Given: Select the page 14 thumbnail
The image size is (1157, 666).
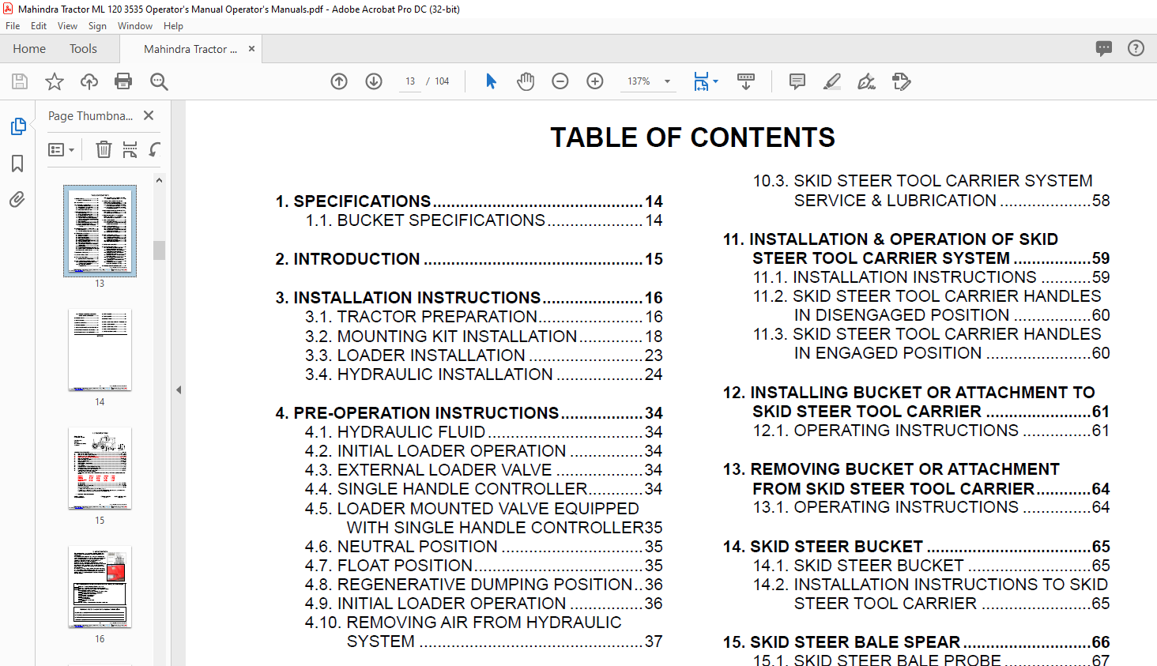Looking at the screenshot, I should [100, 350].
